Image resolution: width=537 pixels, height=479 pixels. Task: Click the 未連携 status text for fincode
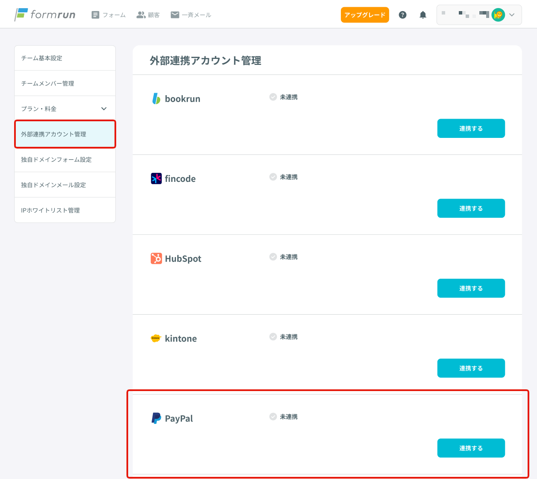[289, 177]
